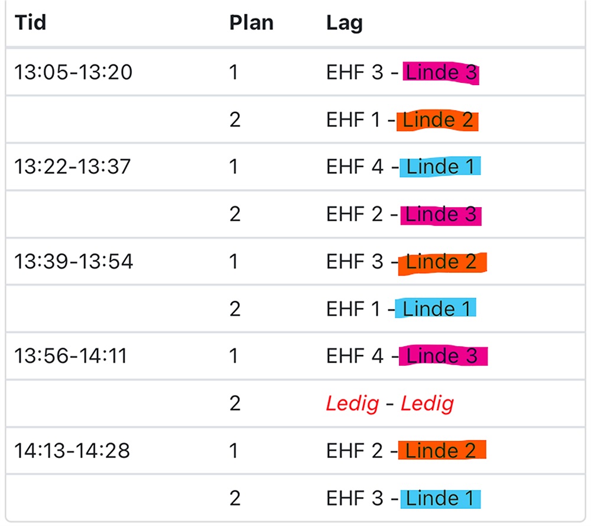Image resolution: width=591 pixels, height=526 pixels.
Task: Select blue-highlighted Linde 1 opposite EHF 4
Action: pyautogui.click(x=440, y=167)
